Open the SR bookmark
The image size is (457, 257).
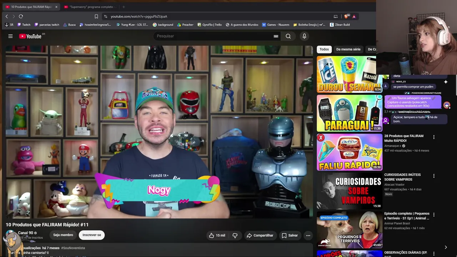tap(9, 25)
